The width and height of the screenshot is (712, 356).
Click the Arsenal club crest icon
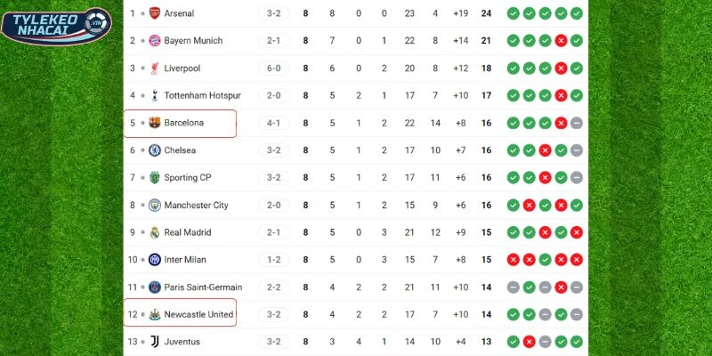tap(154, 13)
